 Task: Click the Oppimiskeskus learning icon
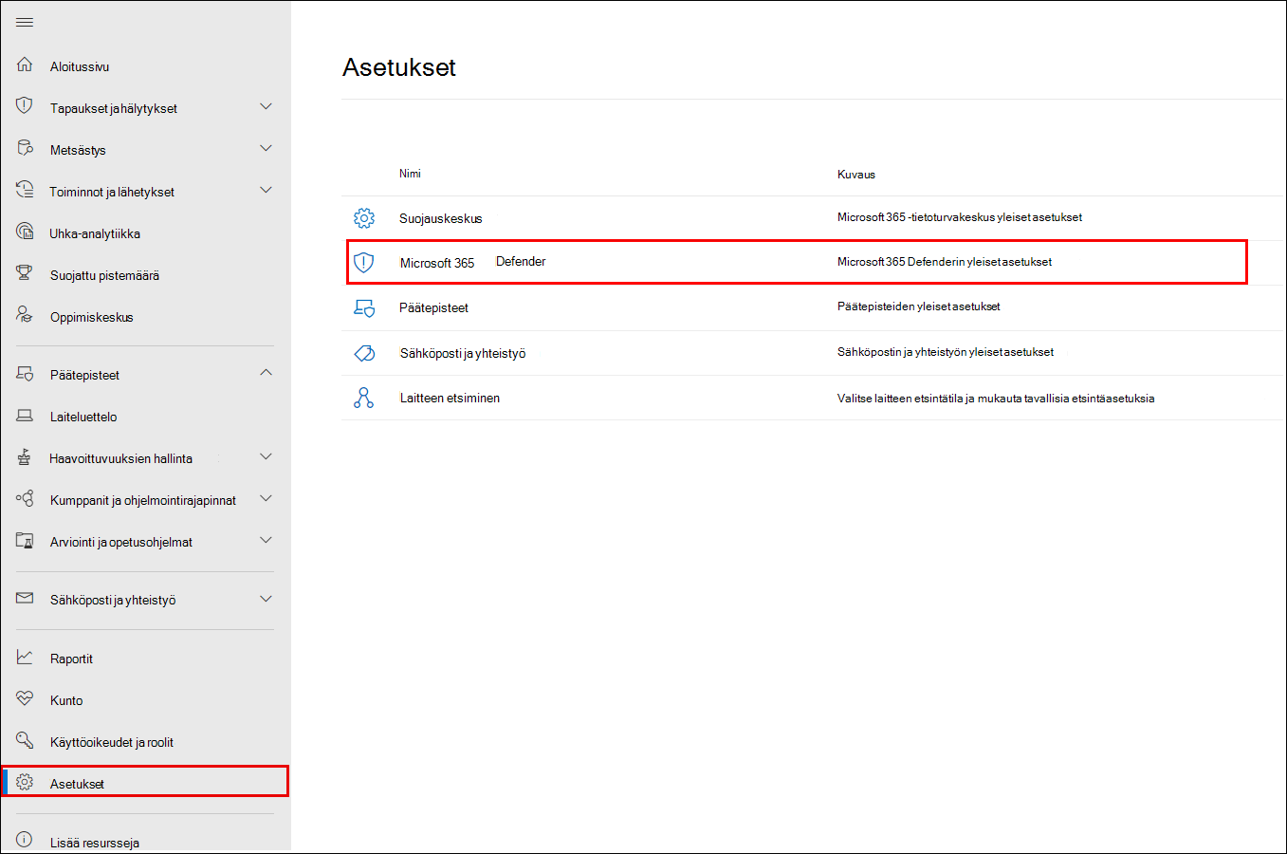[25, 315]
